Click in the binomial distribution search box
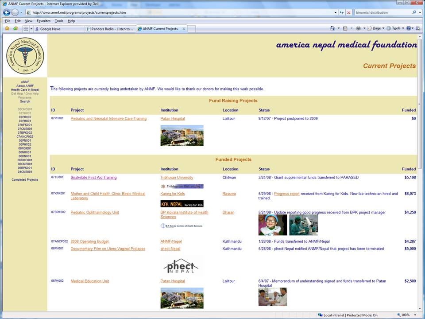425x319 pixels. tap(381, 12)
